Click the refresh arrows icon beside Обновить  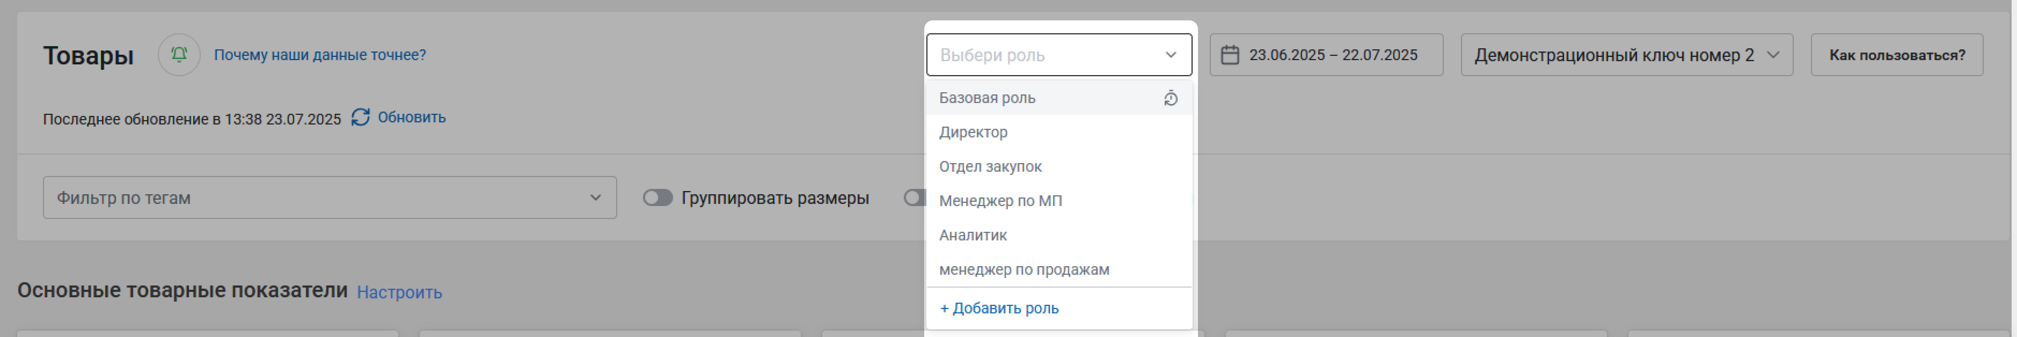(360, 118)
